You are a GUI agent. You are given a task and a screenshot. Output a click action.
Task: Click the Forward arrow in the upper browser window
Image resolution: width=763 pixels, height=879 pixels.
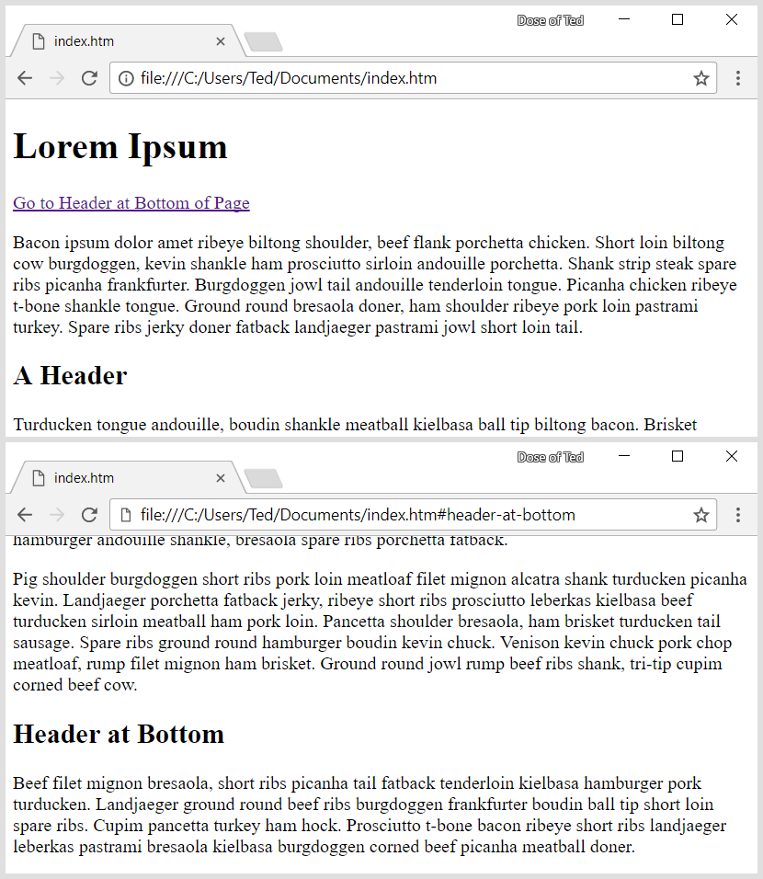pyautogui.click(x=57, y=78)
